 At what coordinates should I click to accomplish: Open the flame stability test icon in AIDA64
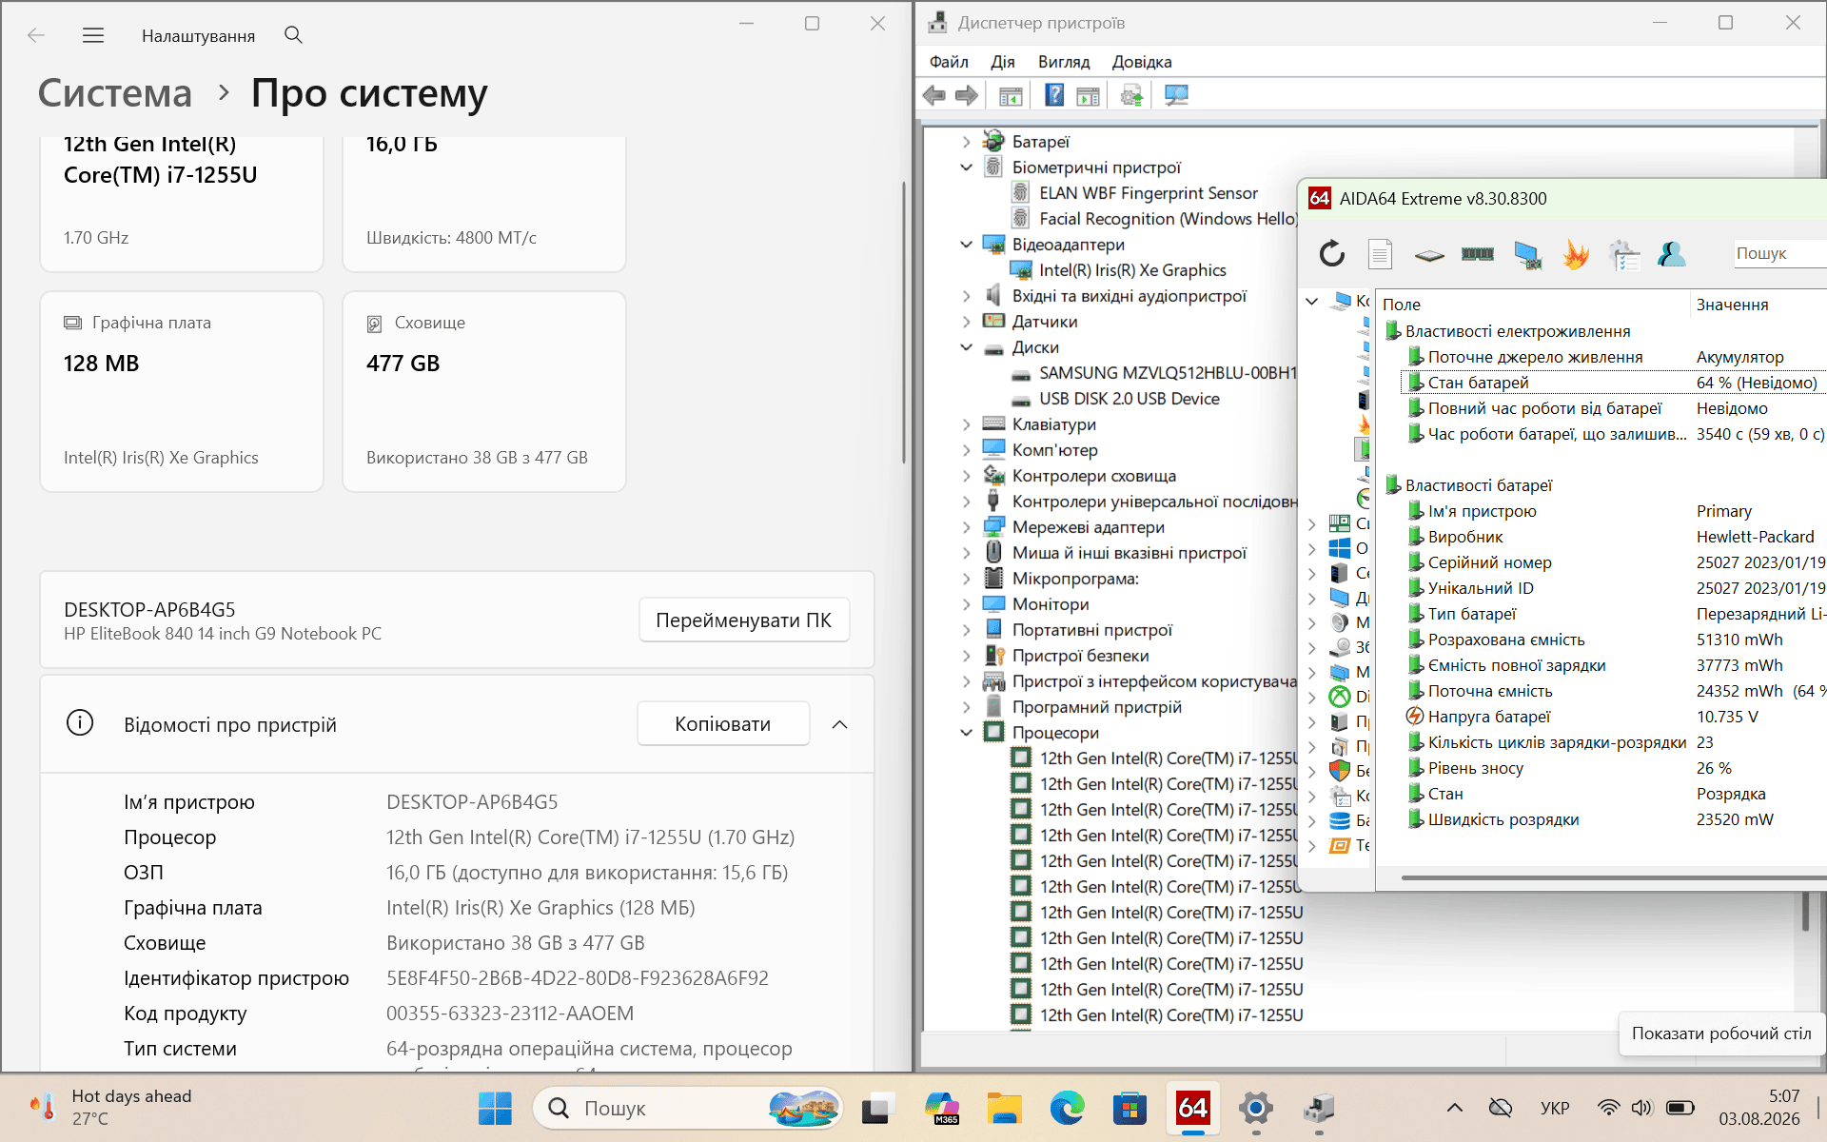(1576, 254)
